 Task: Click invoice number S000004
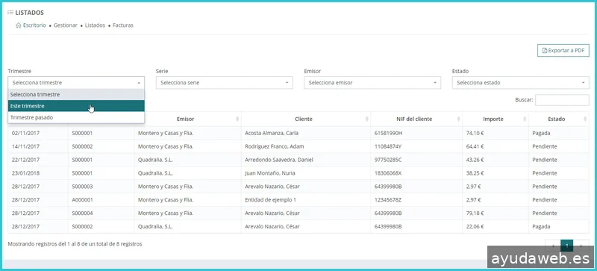pyautogui.click(x=82, y=213)
